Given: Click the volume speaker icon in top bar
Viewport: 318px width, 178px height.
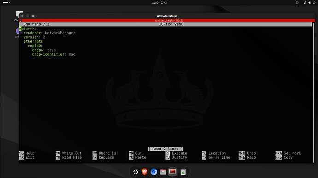Looking at the screenshot, I should click(x=310, y=3).
